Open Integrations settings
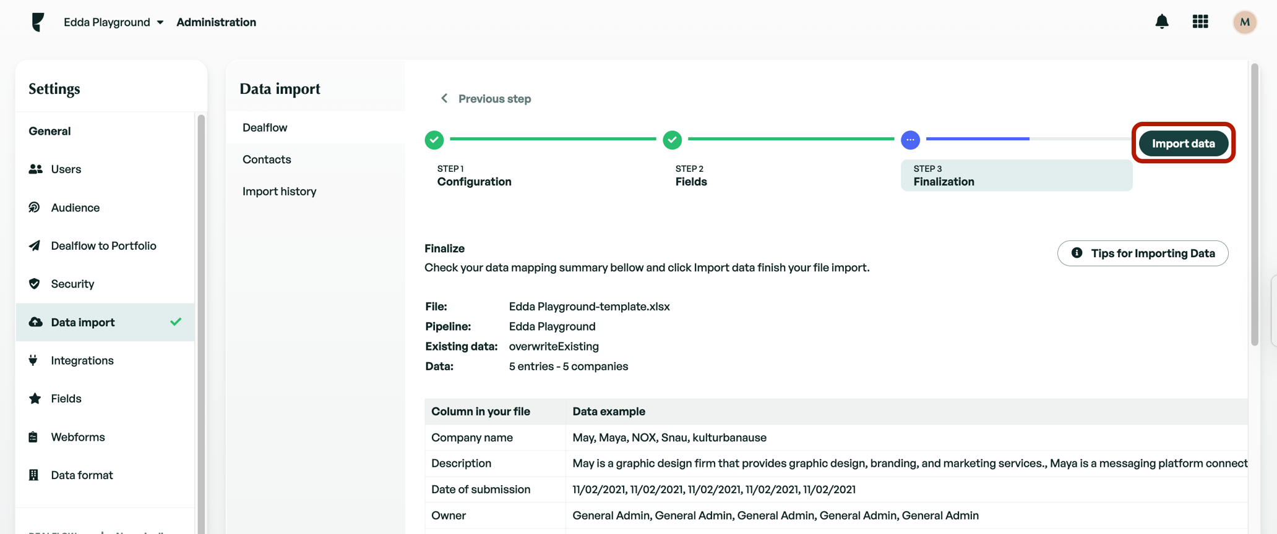The image size is (1277, 534). tap(105, 360)
